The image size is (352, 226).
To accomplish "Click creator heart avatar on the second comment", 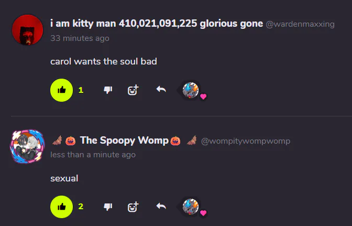I will [191, 207].
